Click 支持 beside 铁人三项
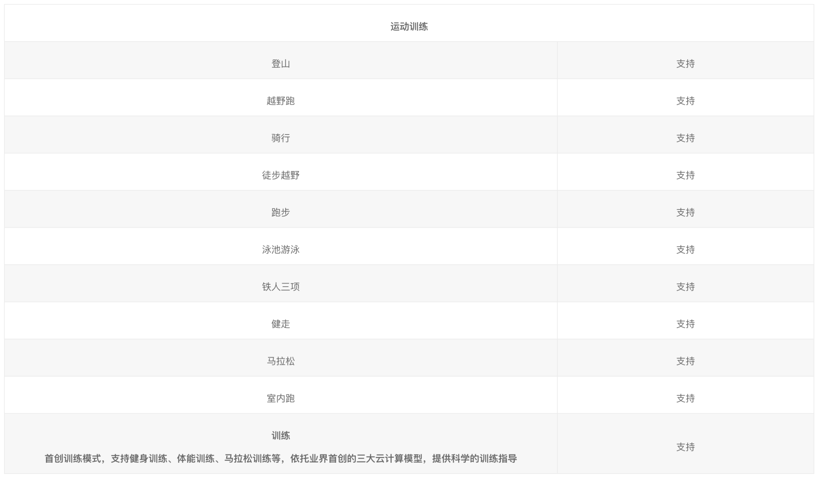The height and width of the screenshot is (480, 817). coord(685,287)
